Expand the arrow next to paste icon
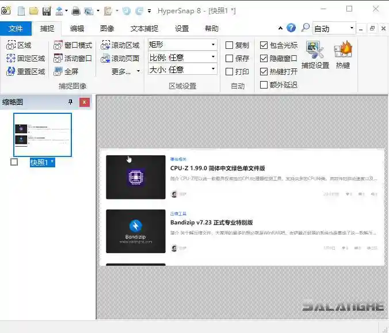 pyautogui.click(x=117, y=11)
